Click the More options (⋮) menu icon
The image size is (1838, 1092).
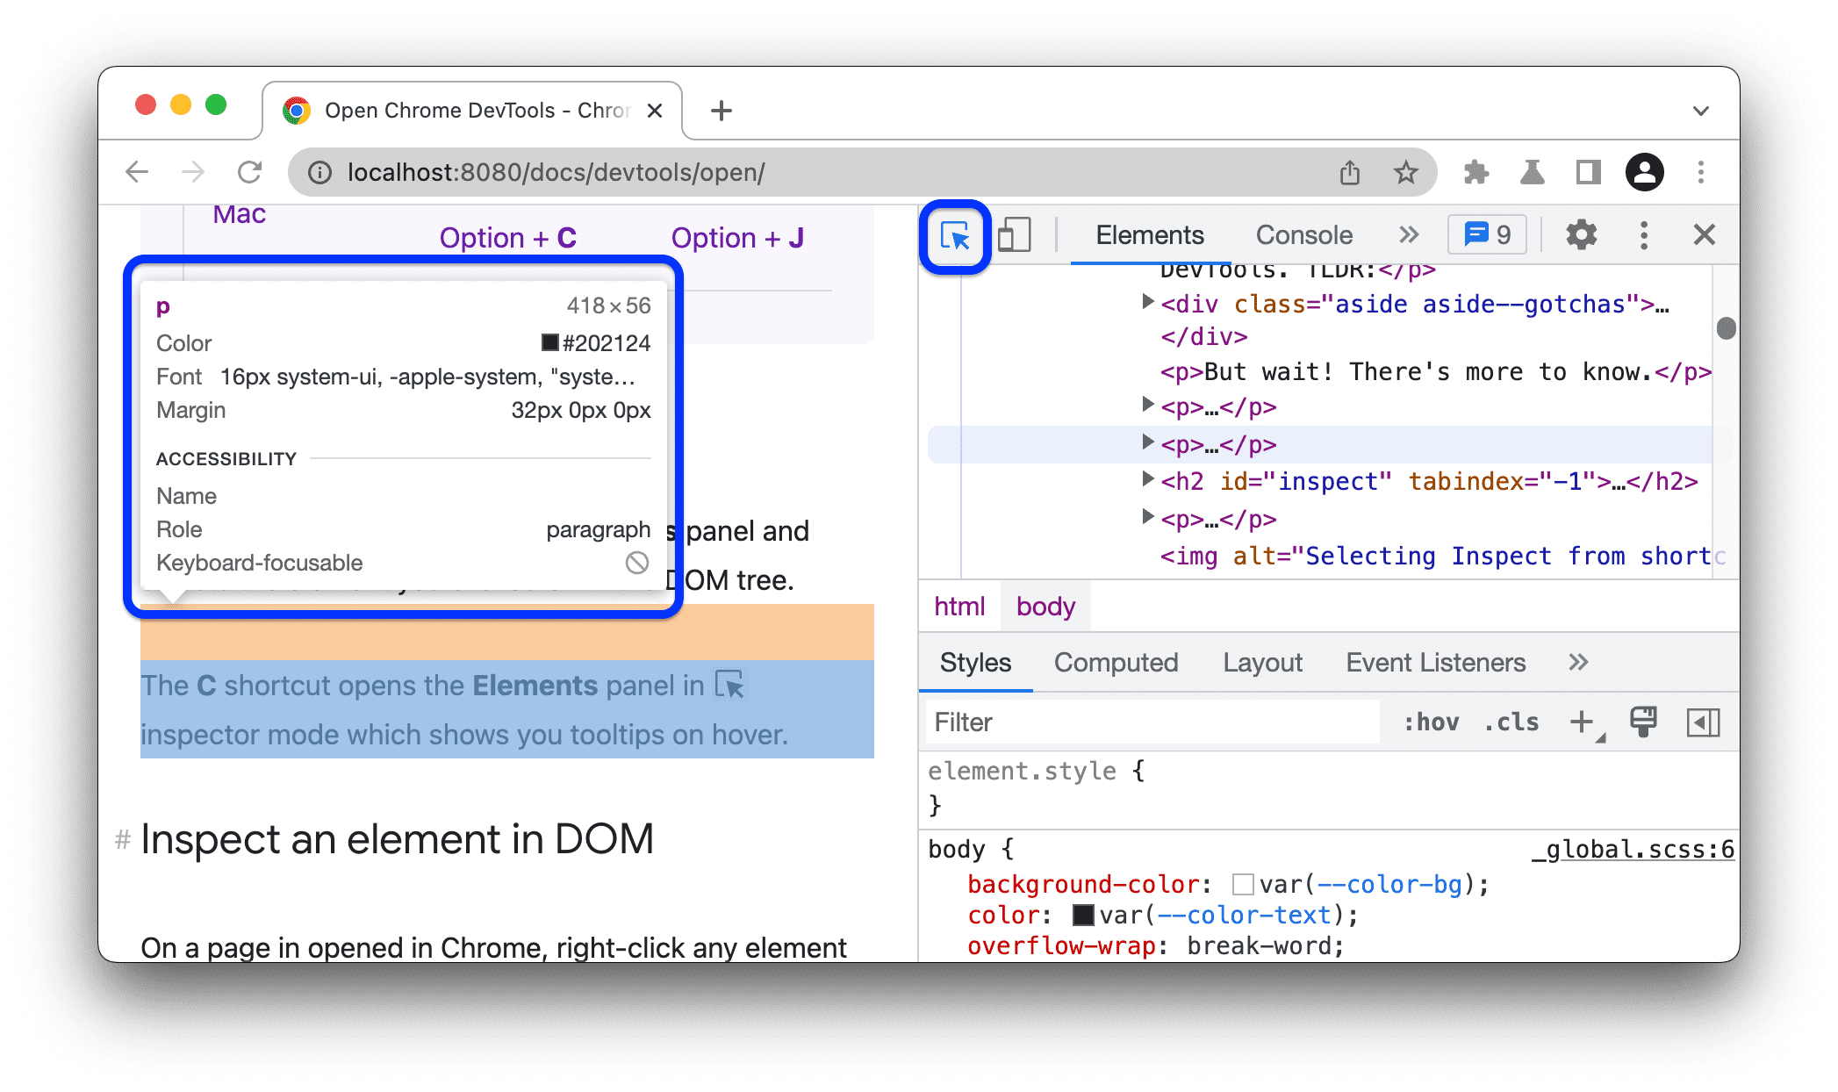click(x=1641, y=235)
